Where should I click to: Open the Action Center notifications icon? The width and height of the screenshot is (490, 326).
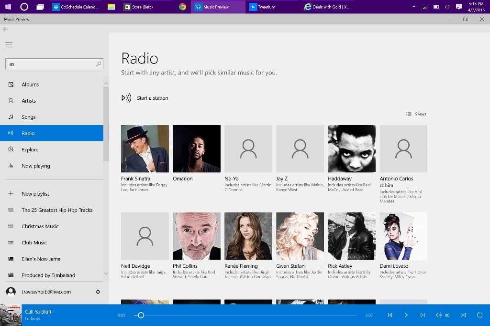459,7
